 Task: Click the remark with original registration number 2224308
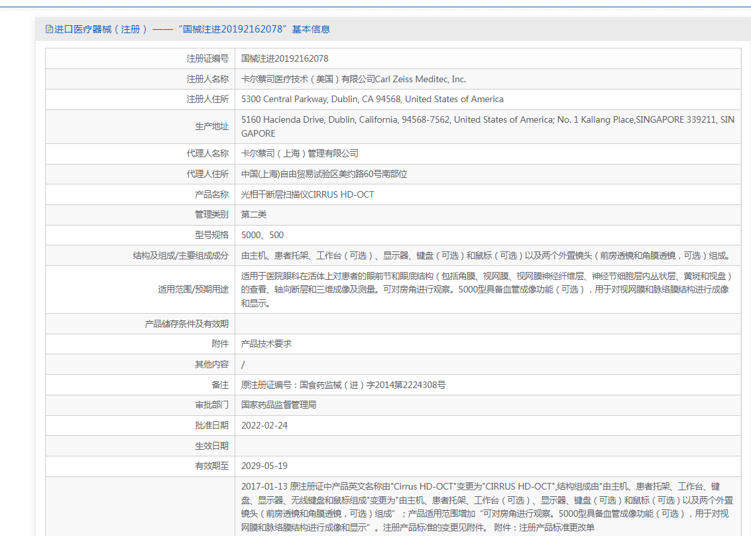[343, 385]
